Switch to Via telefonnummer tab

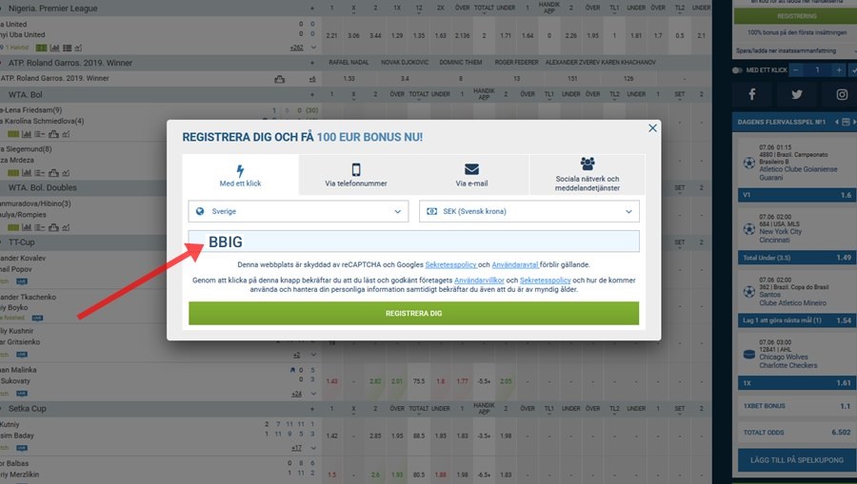(356, 175)
